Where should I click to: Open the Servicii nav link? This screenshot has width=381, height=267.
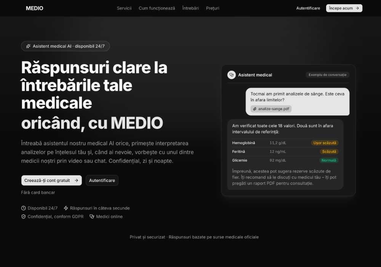[x=124, y=8]
